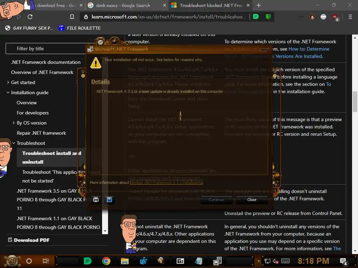Collapse the Troubleshoot section
This screenshot has height=268, width=358.
tap(14, 143)
